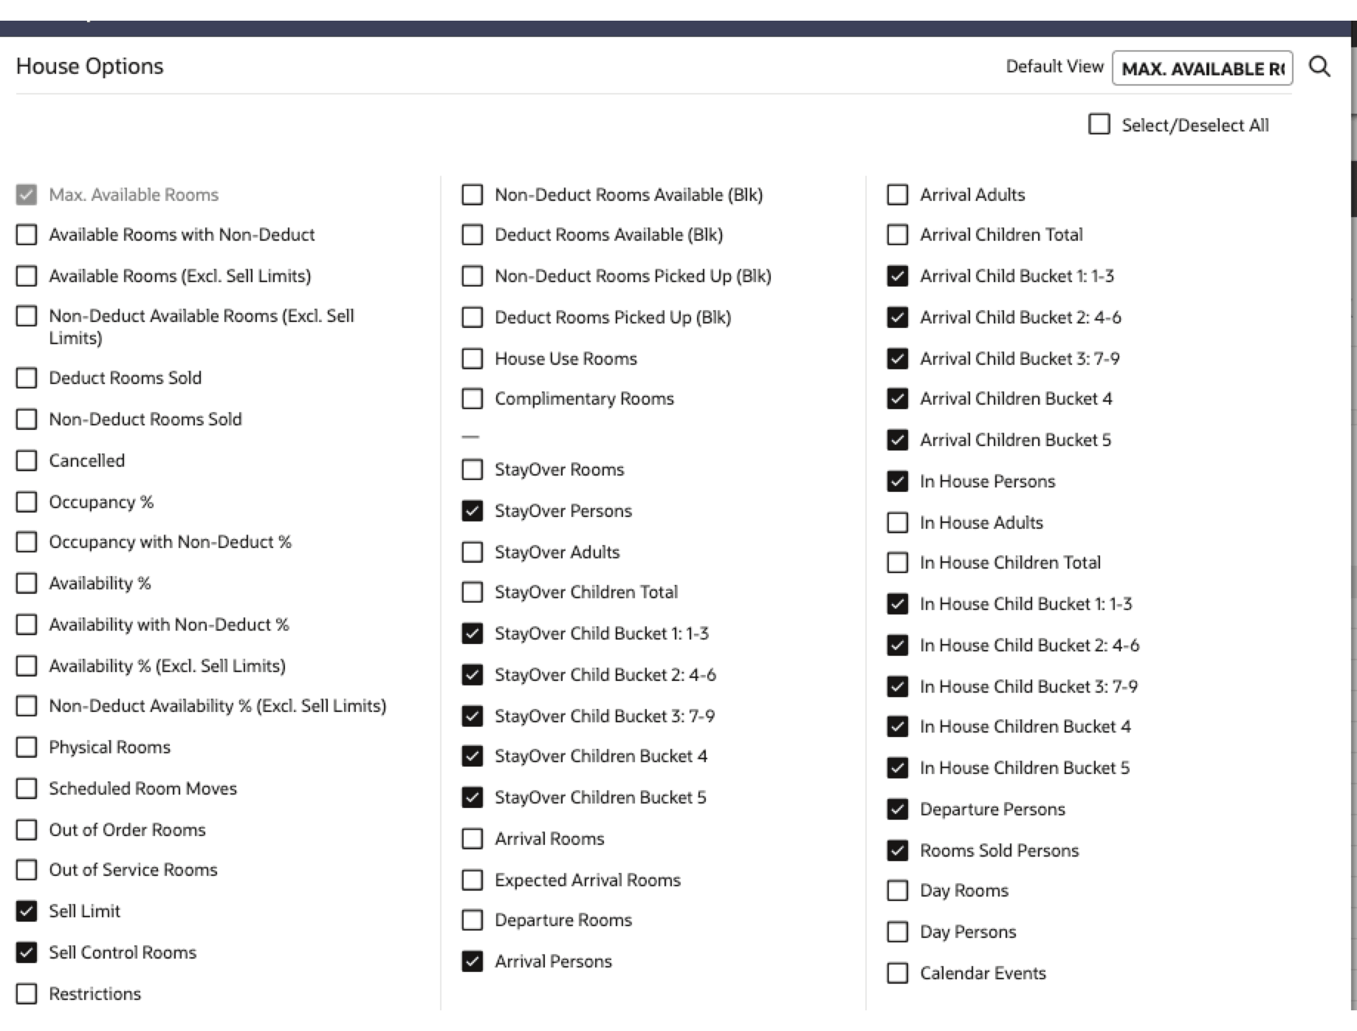Tick Out of Order Rooms
Screen dimensions: 1357x1031
(x=27, y=830)
